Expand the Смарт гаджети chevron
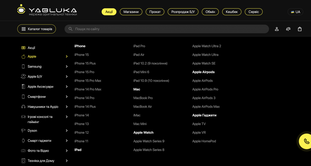 pos(67,141)
